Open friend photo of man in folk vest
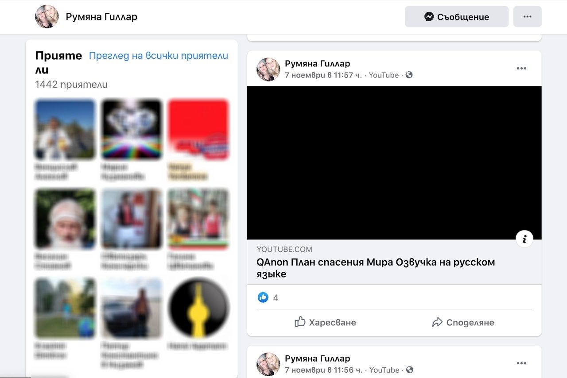The height and width of the screenshot is (378, 567). 132,219
